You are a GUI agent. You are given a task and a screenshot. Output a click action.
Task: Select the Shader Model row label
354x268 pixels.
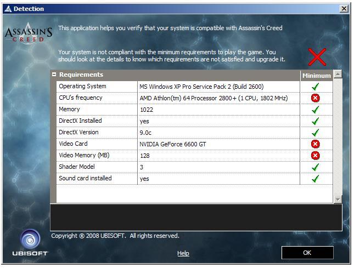click(x=77, y=167)
